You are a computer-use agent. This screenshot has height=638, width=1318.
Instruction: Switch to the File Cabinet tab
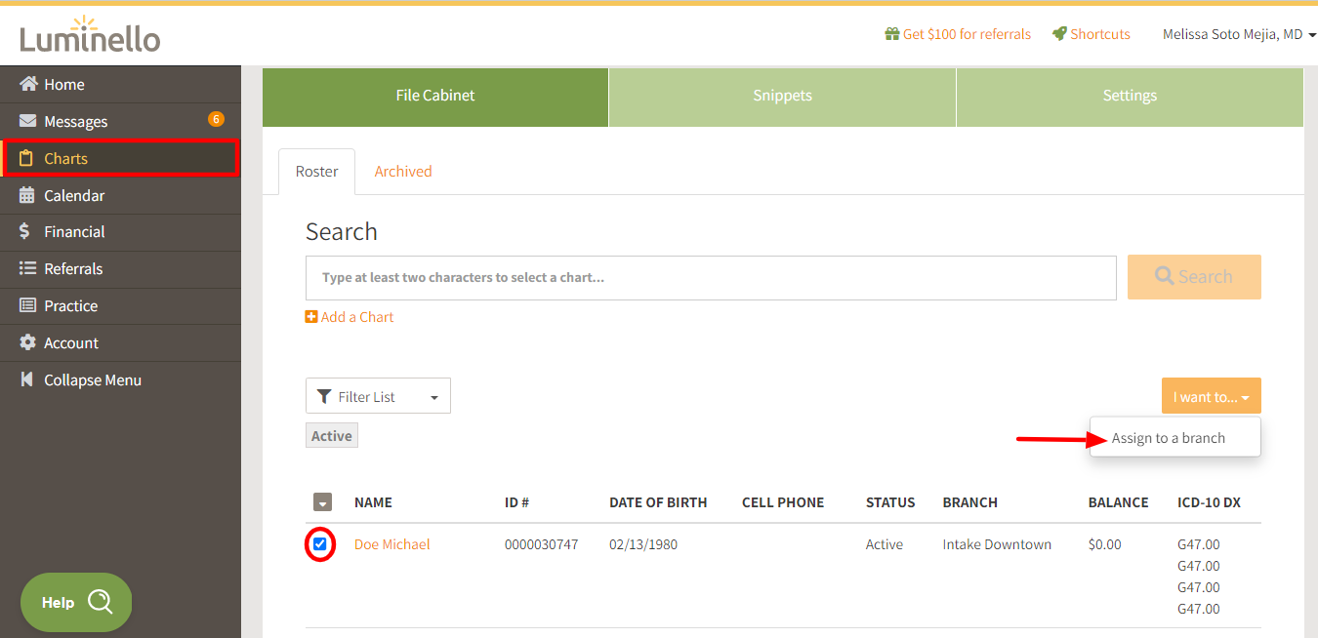pyautogui.click(x=435, y=97)
